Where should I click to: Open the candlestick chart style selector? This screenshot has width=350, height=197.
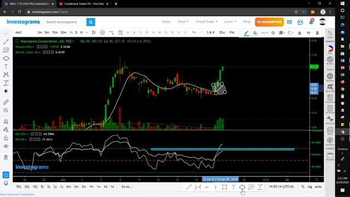(94, 33)
